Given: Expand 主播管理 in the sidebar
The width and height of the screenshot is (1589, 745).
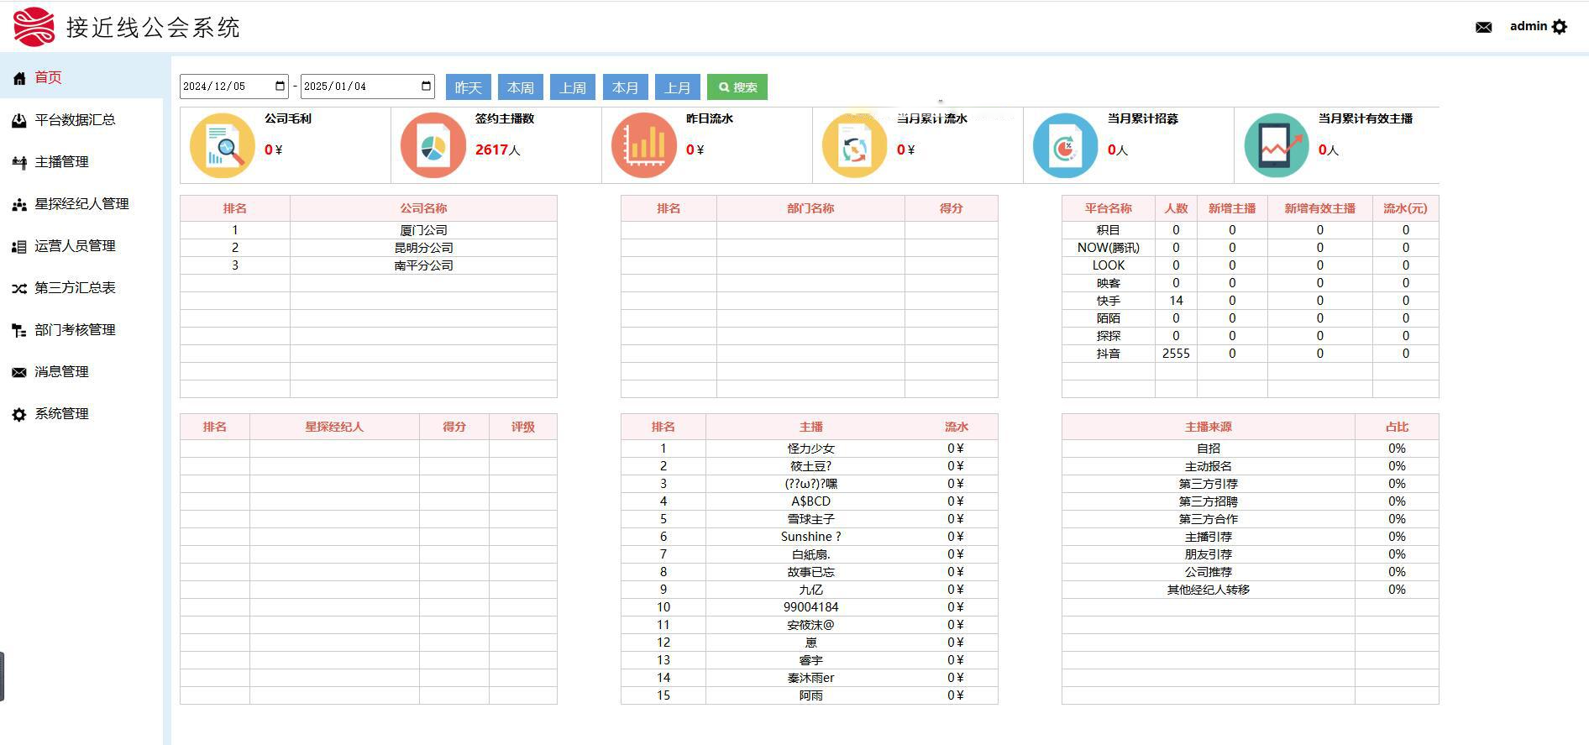Looking at the screenshot, I should 61,162.
